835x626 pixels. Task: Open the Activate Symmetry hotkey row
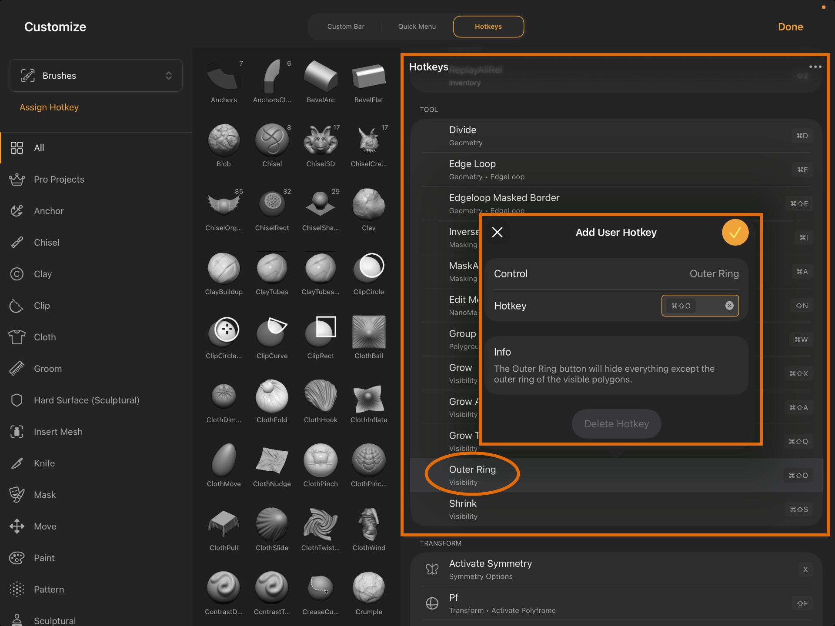616,569
